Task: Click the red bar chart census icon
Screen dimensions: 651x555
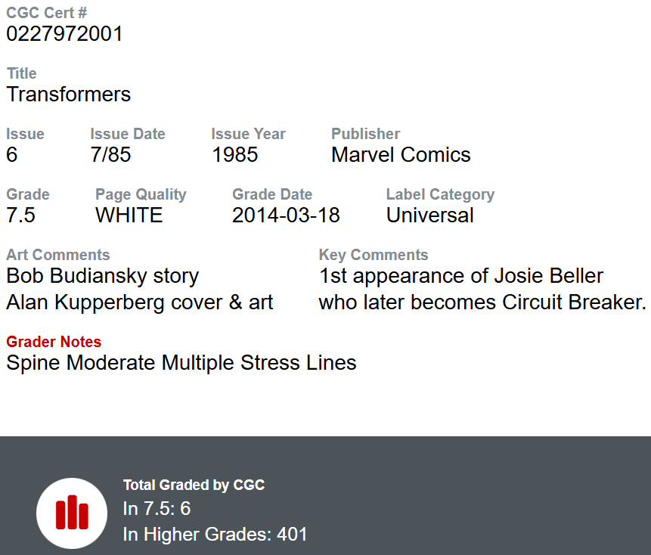Action: coord(72,513)
